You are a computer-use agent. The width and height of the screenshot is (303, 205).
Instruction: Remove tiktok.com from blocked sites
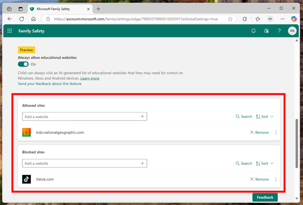click(x=260, y=179)
